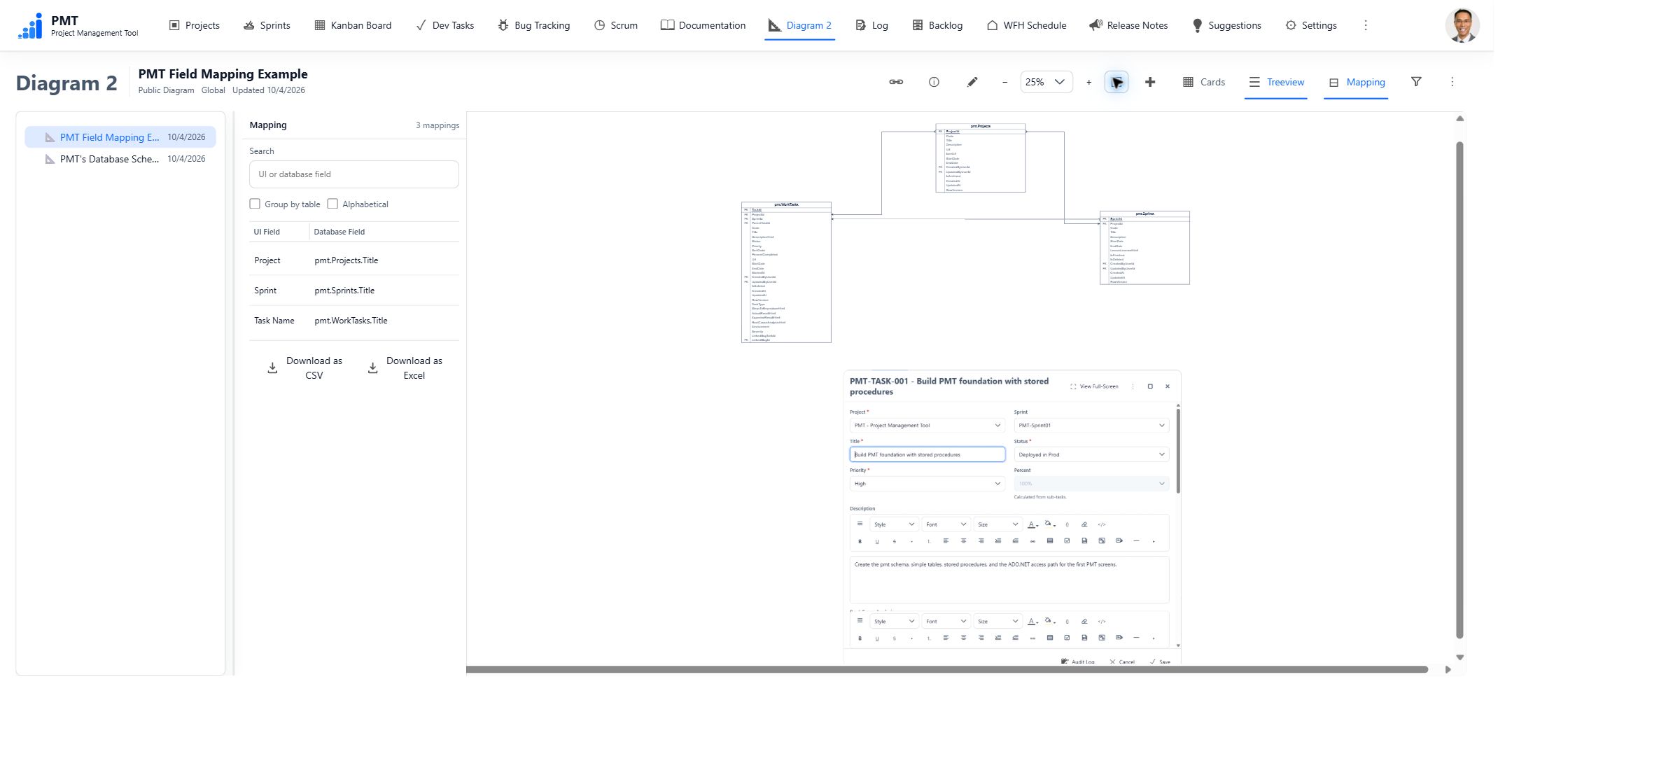
Task: Expand the top navigation overflow menu
Action: click(x=1365, y=25)
